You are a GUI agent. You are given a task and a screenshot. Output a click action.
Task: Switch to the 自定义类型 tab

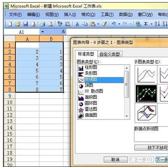pos(110,54)
